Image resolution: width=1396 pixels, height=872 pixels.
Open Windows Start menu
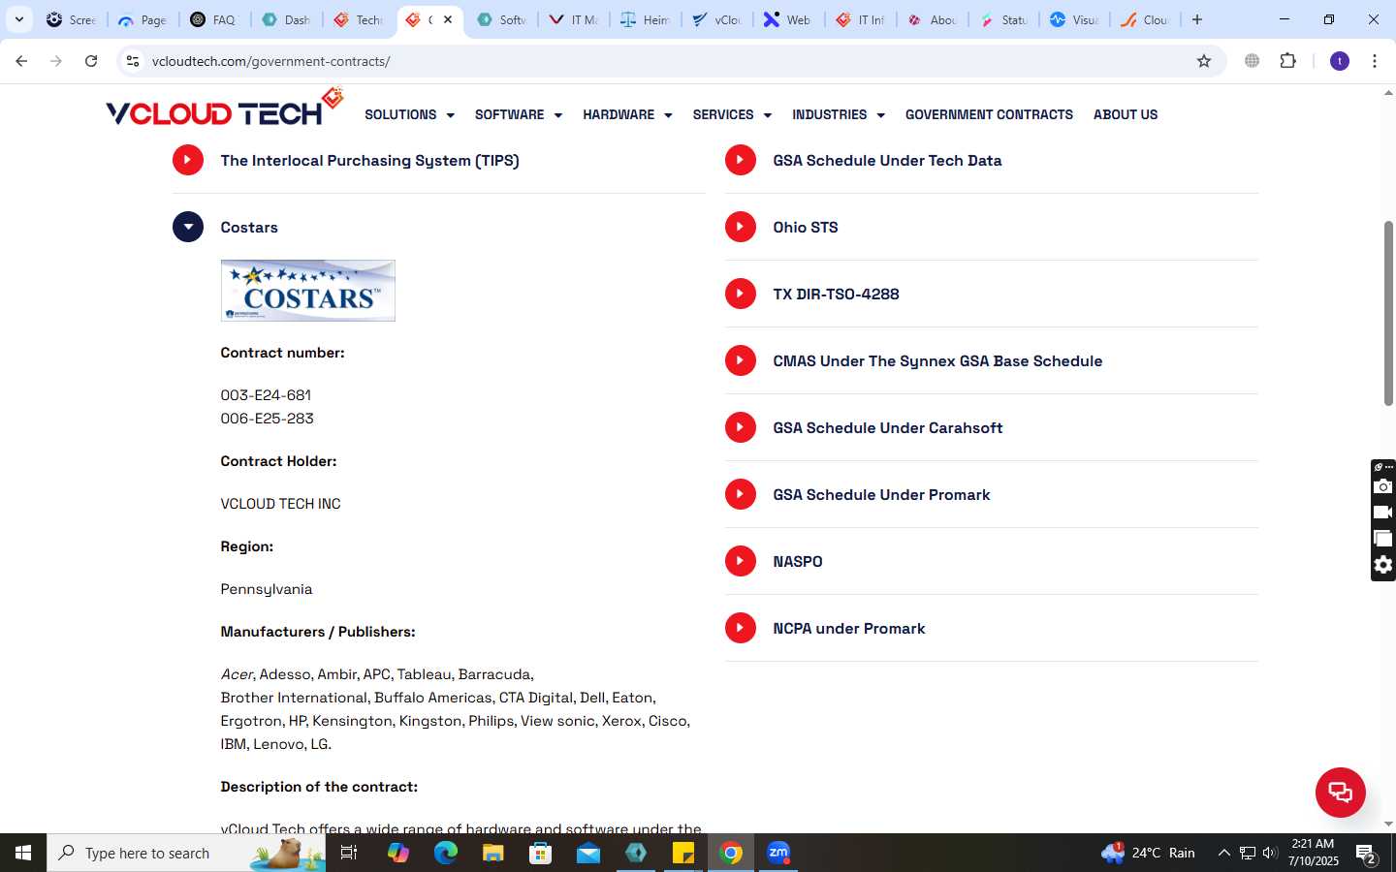23,853
